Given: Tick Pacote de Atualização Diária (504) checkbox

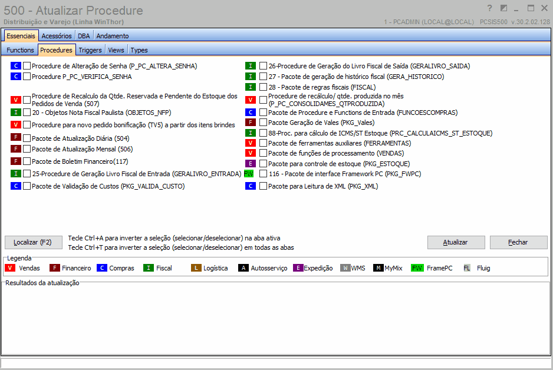Looking at the screenshot, I should tap(27, 138).
